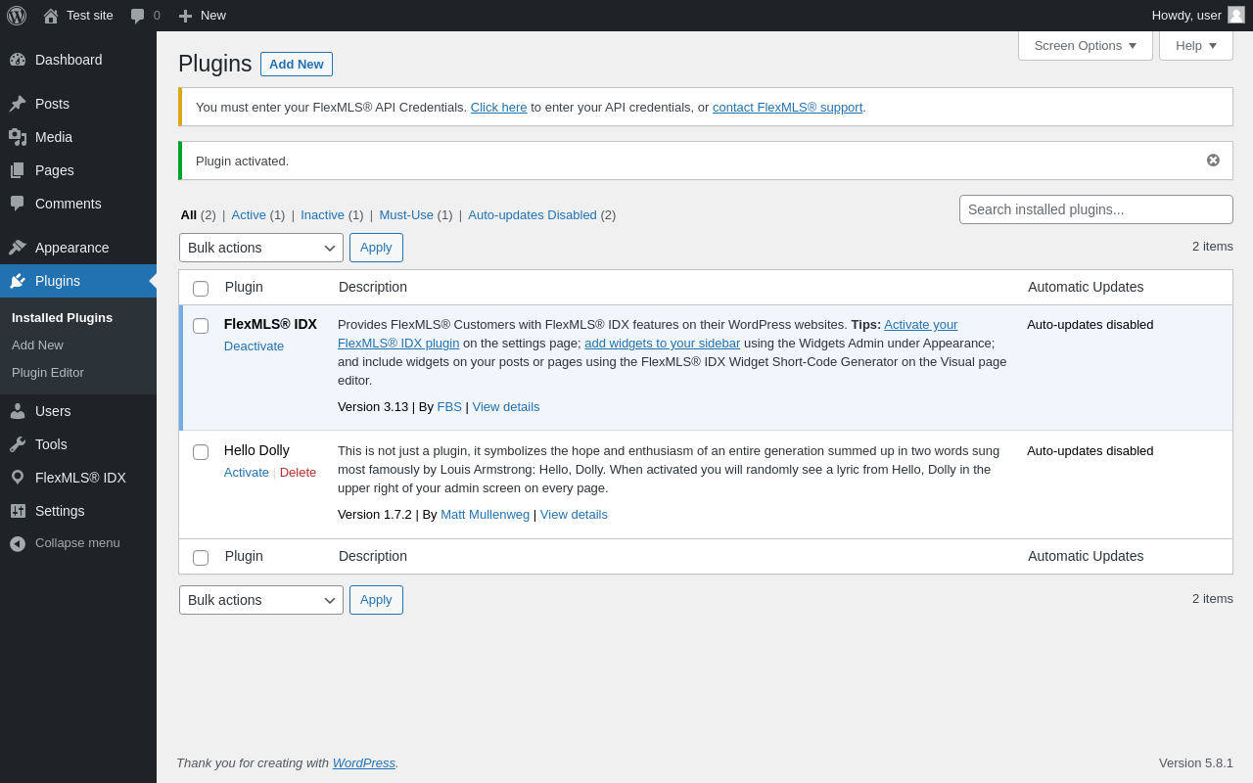Sort by Plugin column header

(x=244, y=287)
